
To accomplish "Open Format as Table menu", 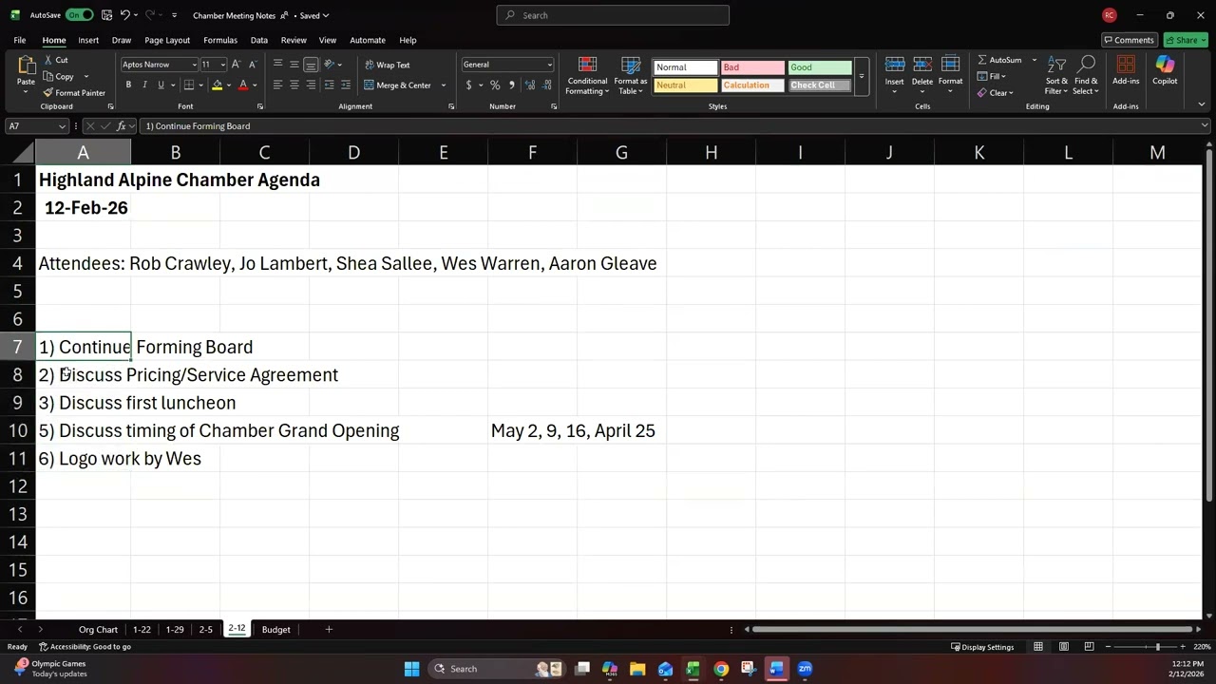I will [x=631, y=76].
